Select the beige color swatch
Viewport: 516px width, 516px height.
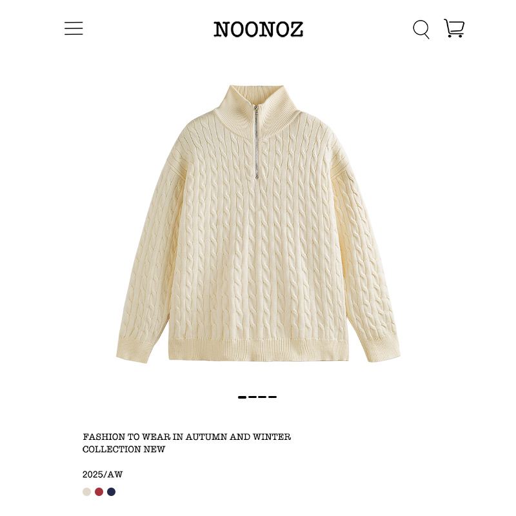click(86, 491)
